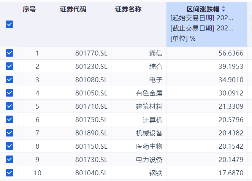Click the [起始交易日期] parameter text

[x=202, y=18]
